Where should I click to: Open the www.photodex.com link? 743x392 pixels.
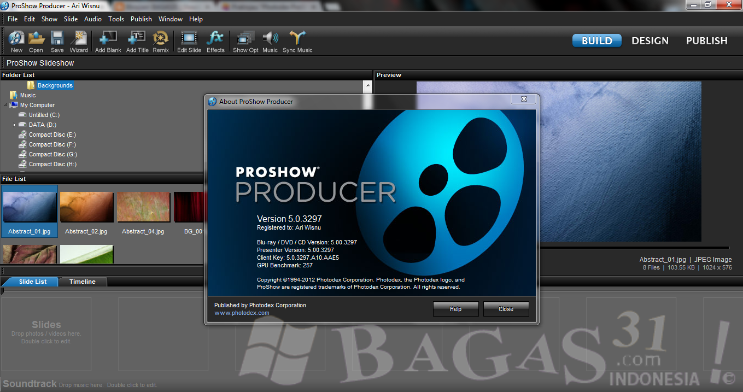[x=242, y=313]
